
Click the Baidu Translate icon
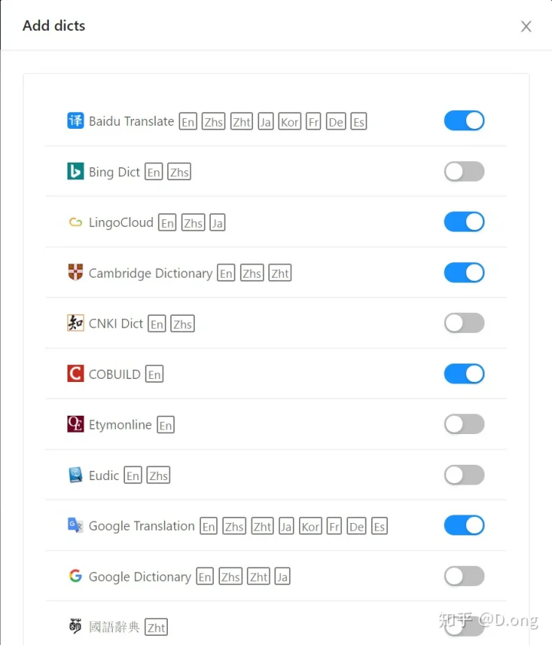(x=75, y=121)
